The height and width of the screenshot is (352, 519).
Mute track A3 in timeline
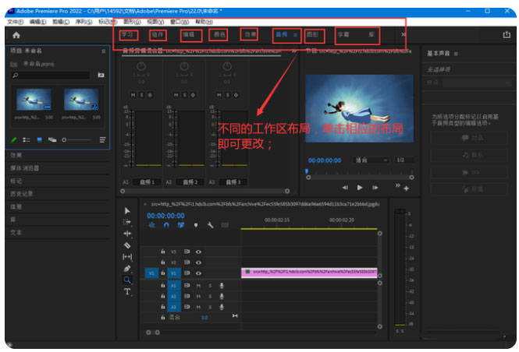[198, 308]
